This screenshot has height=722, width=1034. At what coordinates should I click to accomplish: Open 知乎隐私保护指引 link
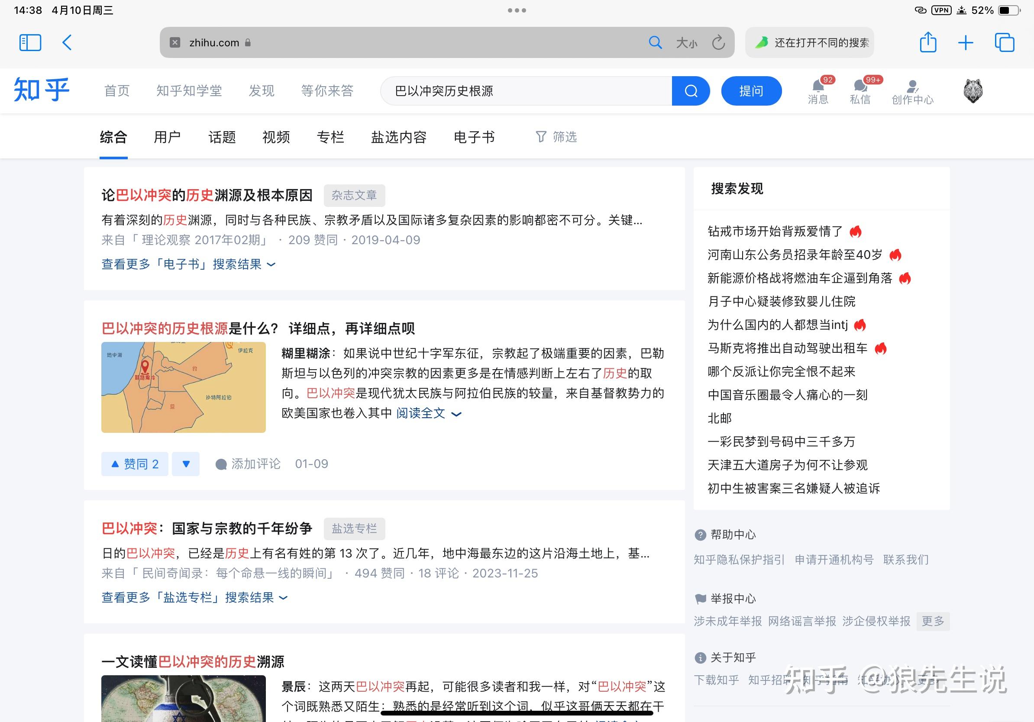(x=739, y=560)
